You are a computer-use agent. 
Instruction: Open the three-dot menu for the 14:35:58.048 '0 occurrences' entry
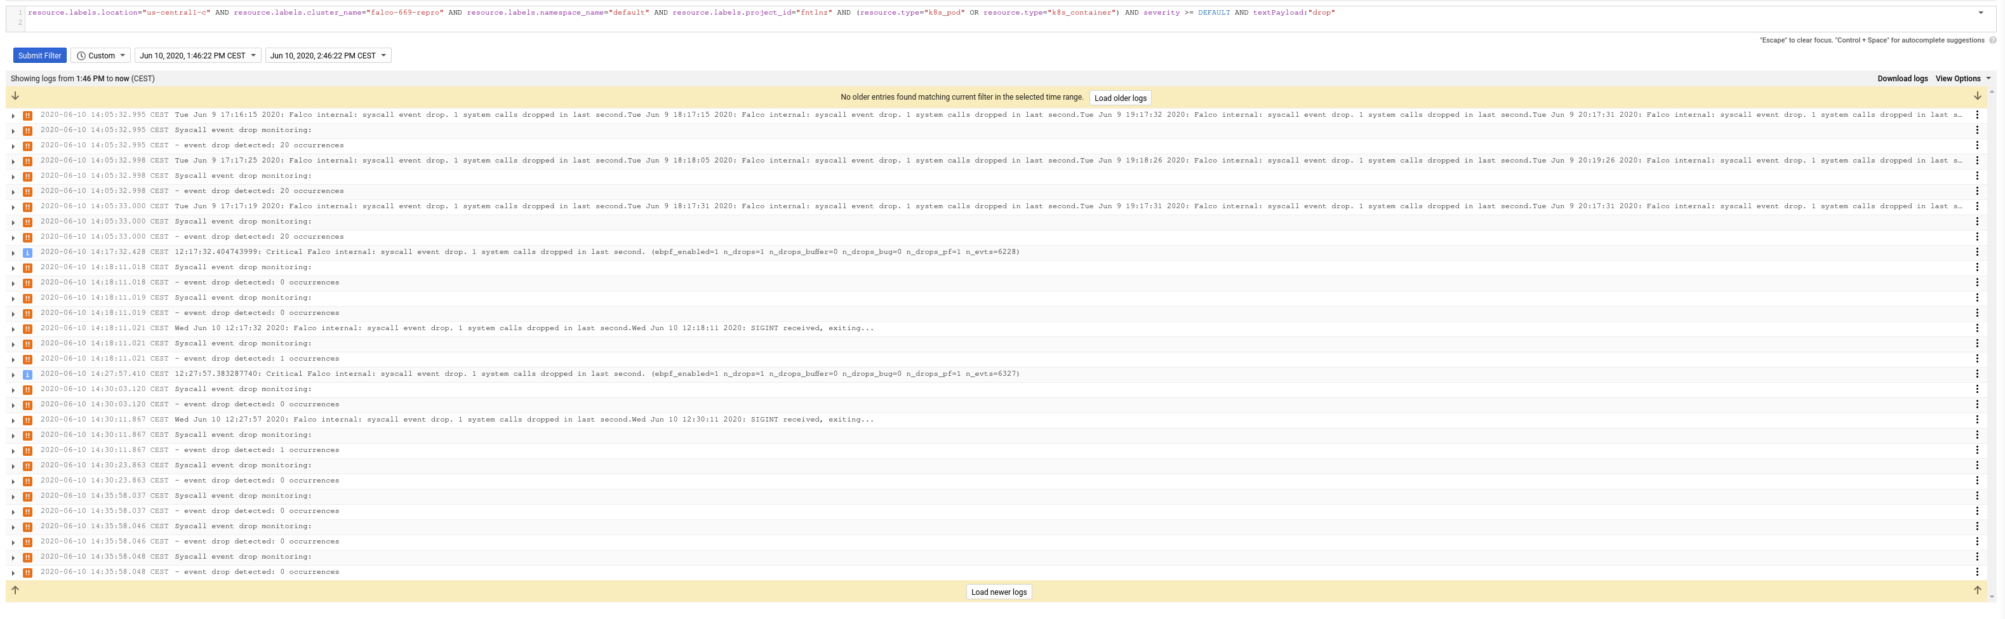point(1977,572)
